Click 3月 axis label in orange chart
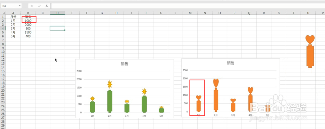 coord(233,115)
